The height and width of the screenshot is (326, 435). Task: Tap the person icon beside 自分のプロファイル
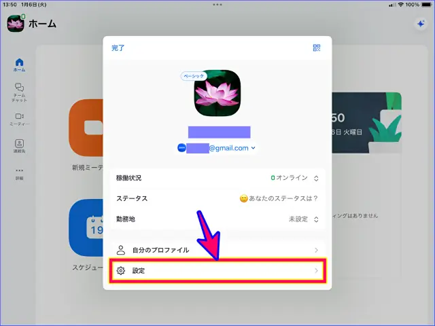pyautogui.click(x=121, y=250)
